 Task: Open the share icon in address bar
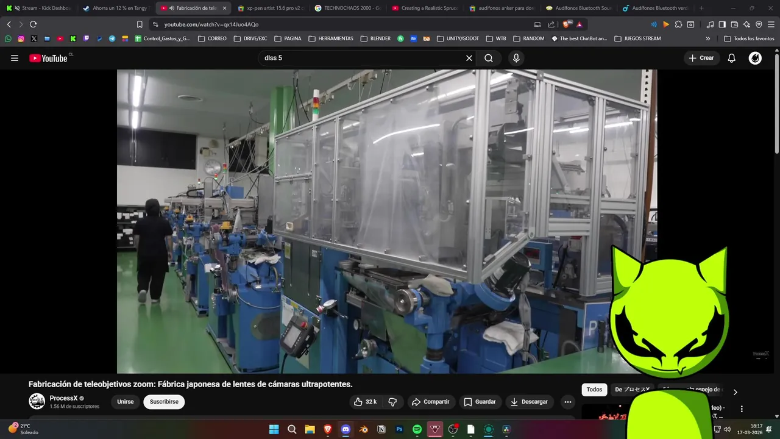tap(551, 24)
